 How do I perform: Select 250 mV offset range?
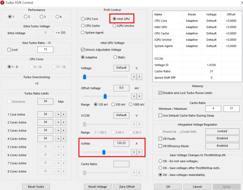(x=113, y=105)
